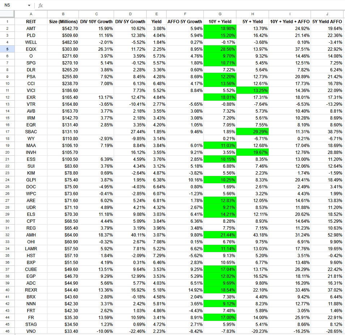Select the STAG ticker cell
The height and width of the screenshot is (335, 345).
pyautogui.click(x=31, y=324)
